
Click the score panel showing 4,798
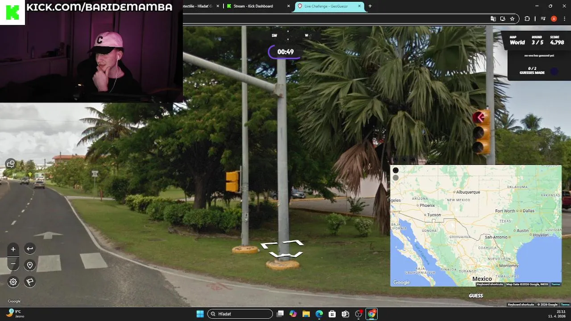(x=557, y=40)
